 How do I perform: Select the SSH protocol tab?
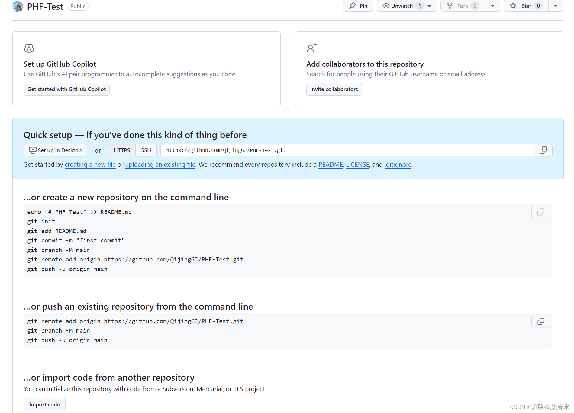tap(146, 150)
